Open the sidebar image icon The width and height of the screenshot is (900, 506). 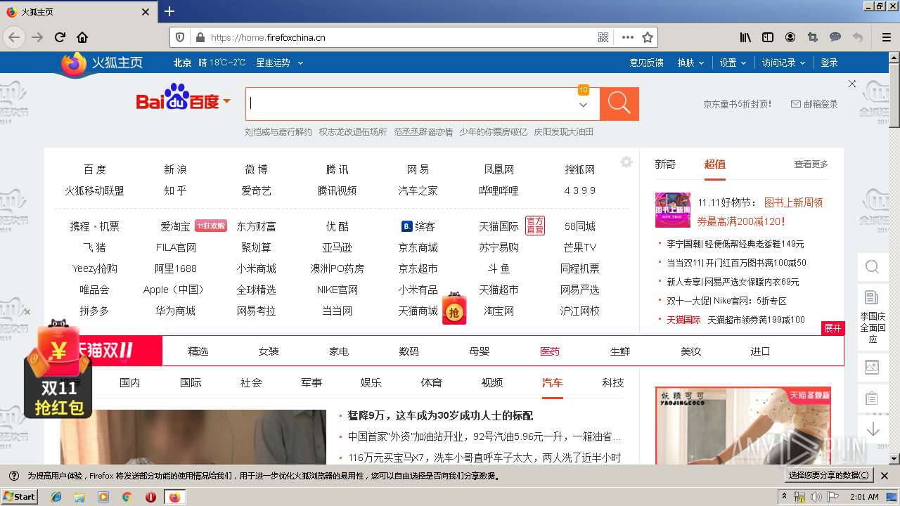872,367
